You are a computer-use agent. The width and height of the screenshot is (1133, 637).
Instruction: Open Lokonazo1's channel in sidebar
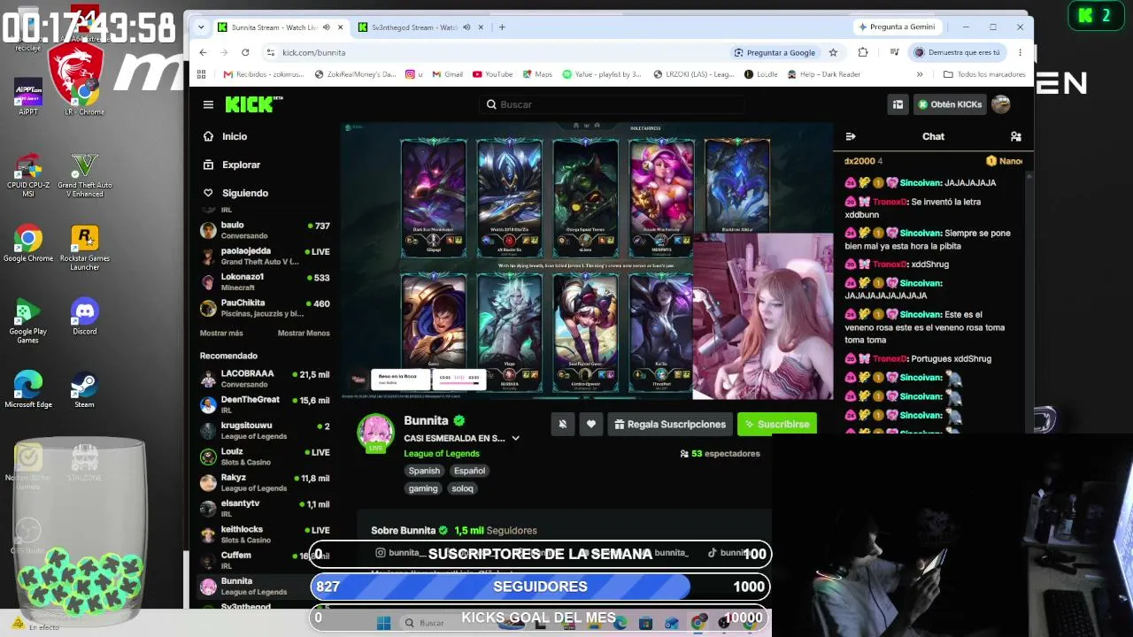pyautogui.click(x=265, y=281)
